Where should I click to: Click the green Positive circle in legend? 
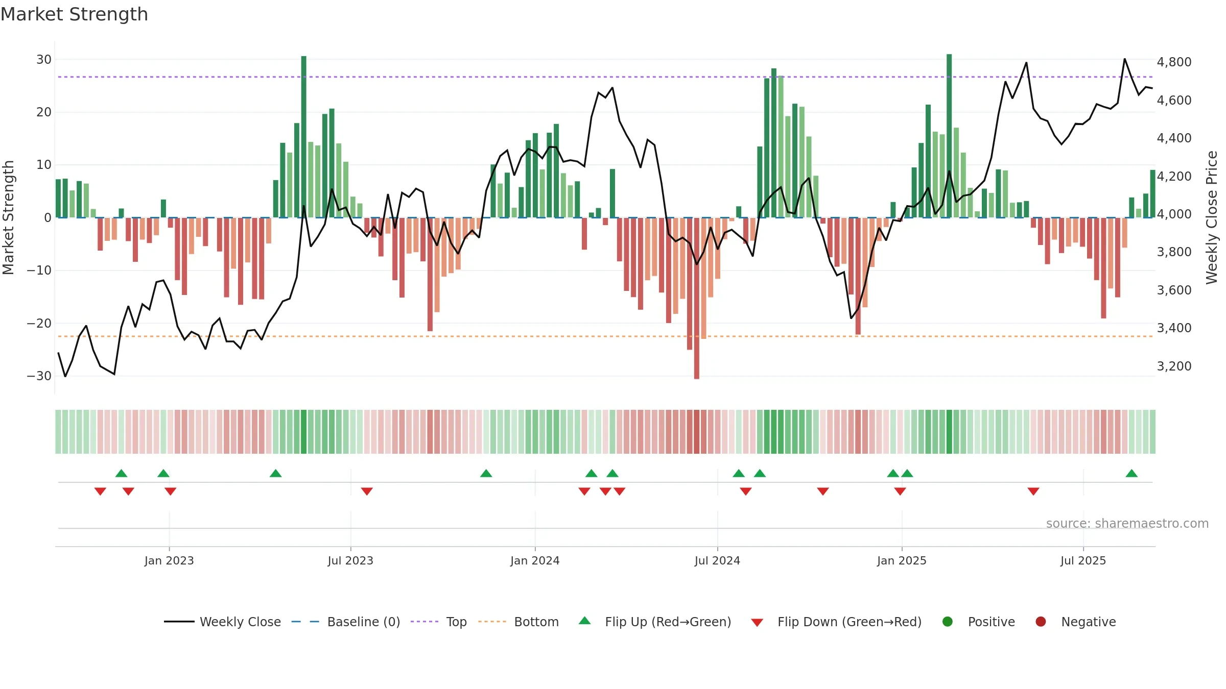pyautogui.click(x=948, y=622)
